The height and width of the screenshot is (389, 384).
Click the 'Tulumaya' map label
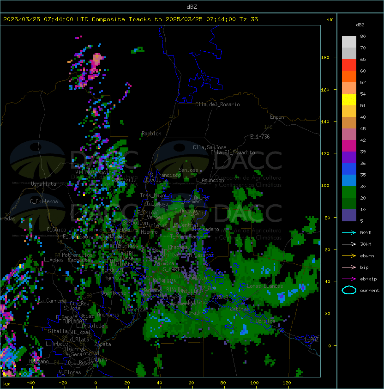157,204
